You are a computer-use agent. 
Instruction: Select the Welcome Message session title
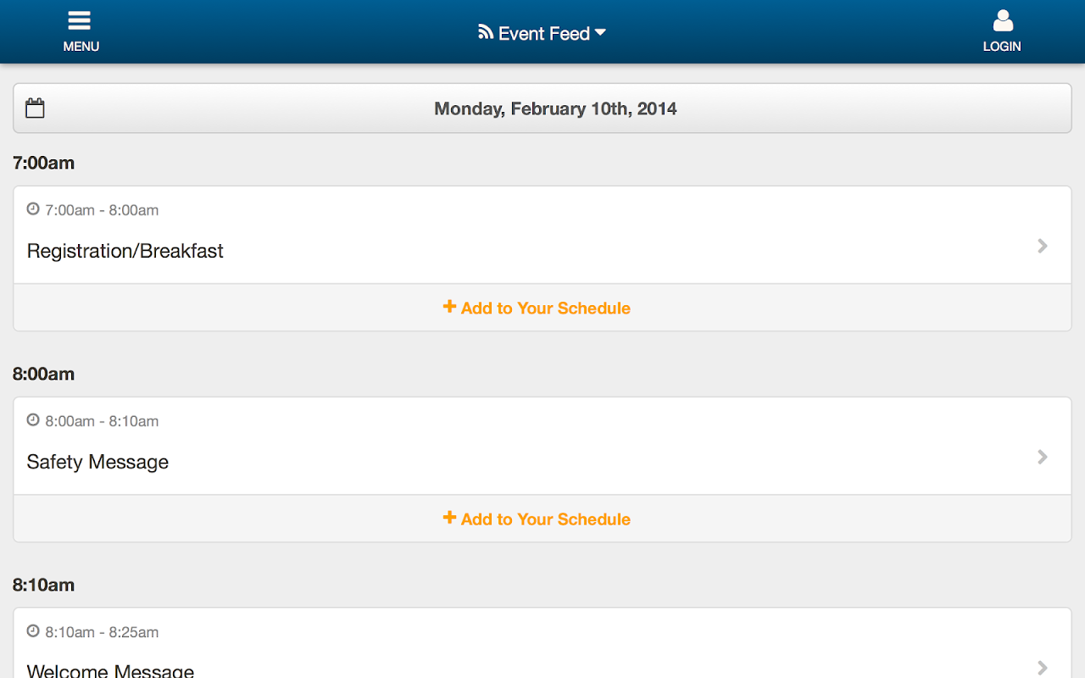tap(111, 670)
